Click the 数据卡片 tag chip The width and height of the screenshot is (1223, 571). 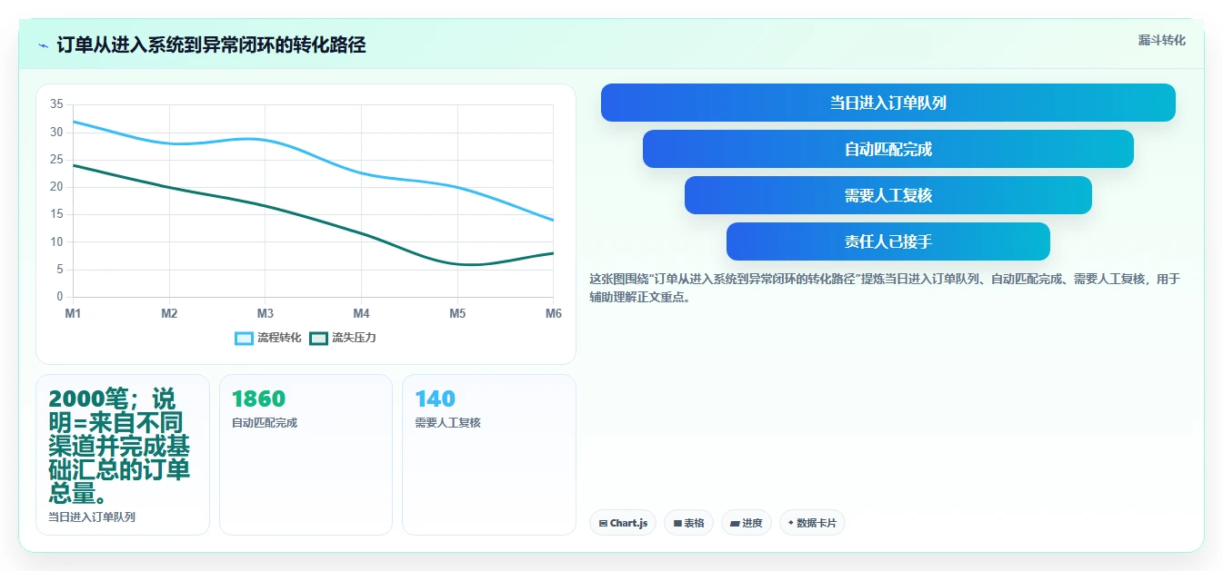tap(812, 523)
